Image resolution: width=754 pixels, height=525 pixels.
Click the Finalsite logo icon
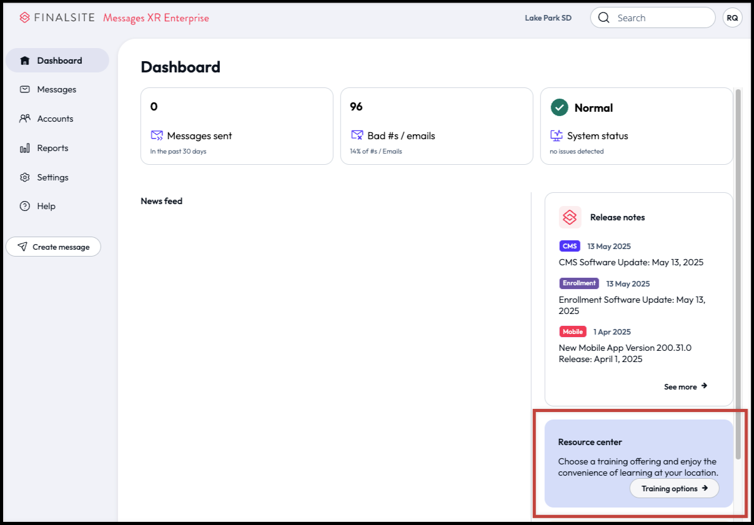click(x=25, y=17)
